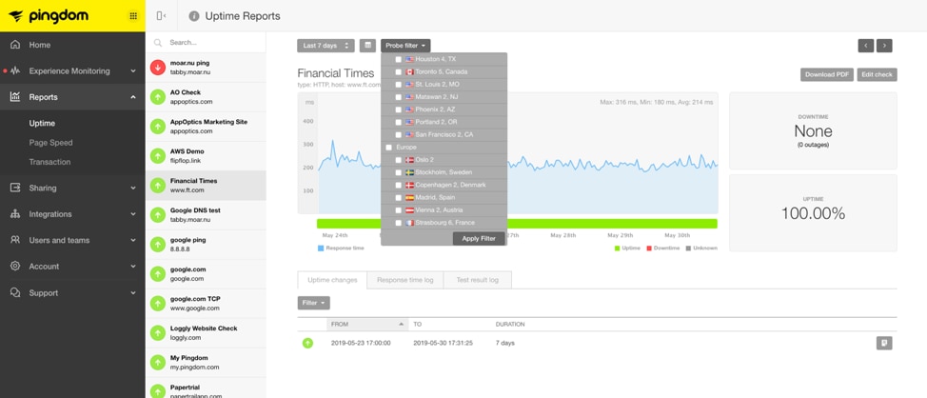Click the Experience Monitoring pulse icon
927x398 pixels.
[x=15, y=71]
